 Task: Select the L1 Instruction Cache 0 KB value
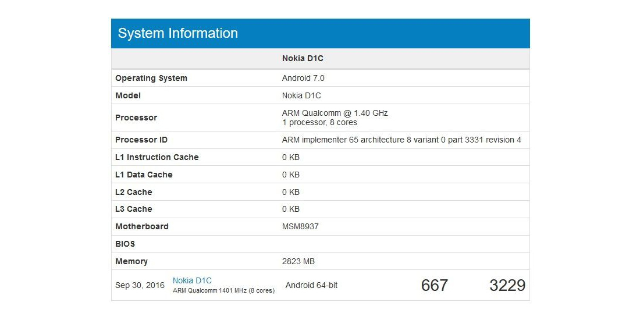coord(290,157)
